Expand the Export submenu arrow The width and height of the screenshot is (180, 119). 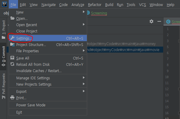84,91
